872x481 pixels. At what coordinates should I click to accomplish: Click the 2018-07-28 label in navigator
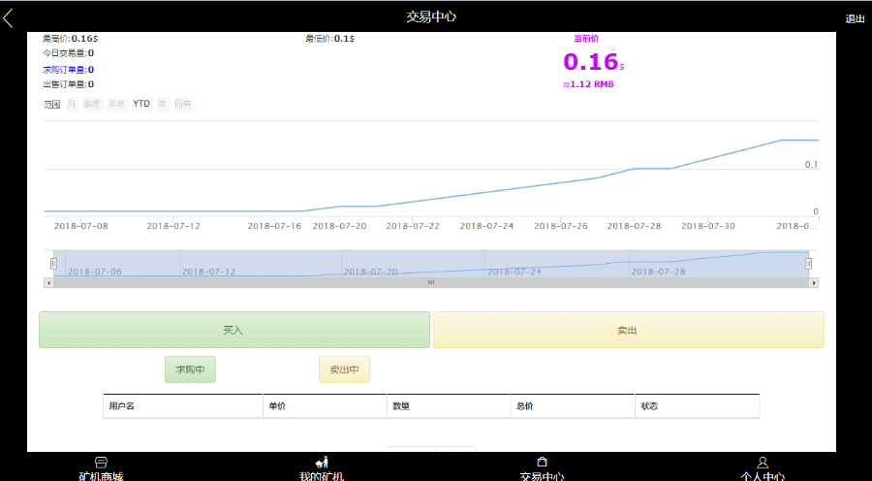tap(658, 272)
